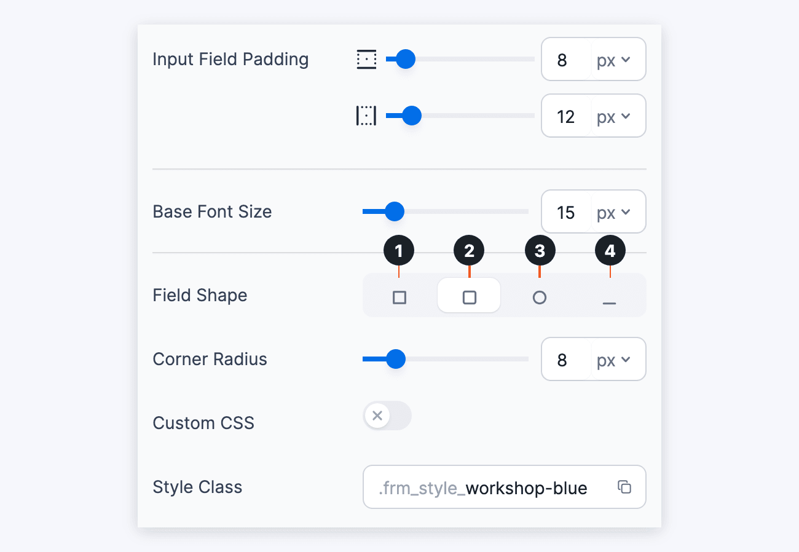Click the Field Shape label

200,296
